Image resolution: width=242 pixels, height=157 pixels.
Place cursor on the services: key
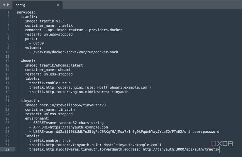click(26, 12)
